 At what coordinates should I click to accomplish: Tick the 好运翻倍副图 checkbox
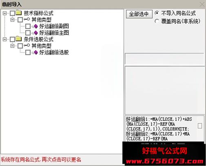[x=28, y=27]
